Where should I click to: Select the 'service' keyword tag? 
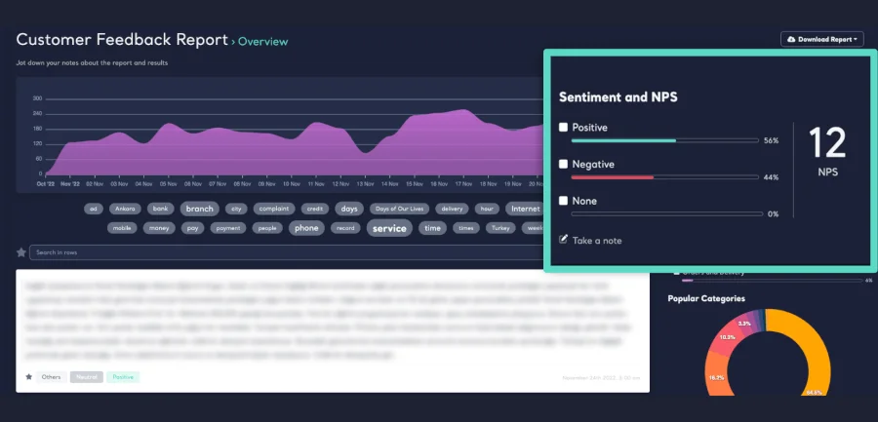[x=389, y=228]
